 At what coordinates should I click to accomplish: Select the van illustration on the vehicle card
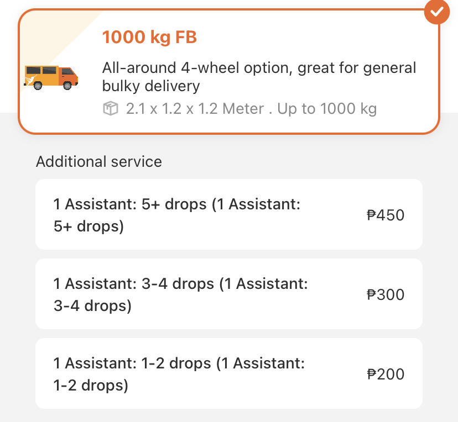(51, 77)
